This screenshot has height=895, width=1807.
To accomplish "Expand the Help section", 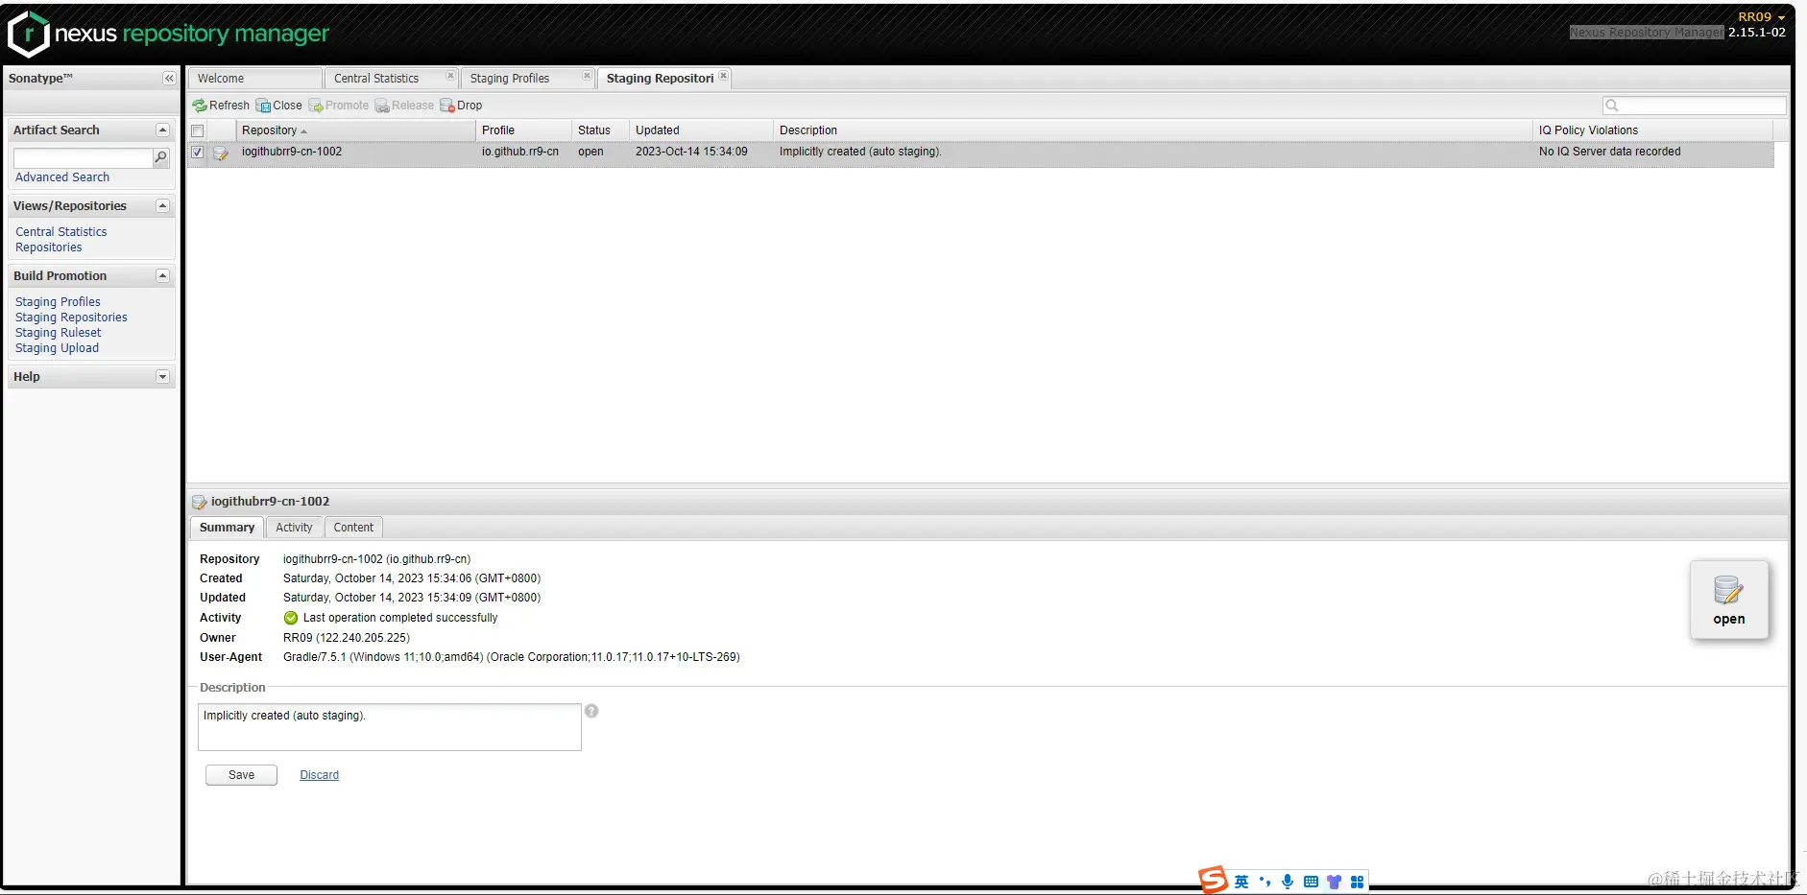I will 162,377.
